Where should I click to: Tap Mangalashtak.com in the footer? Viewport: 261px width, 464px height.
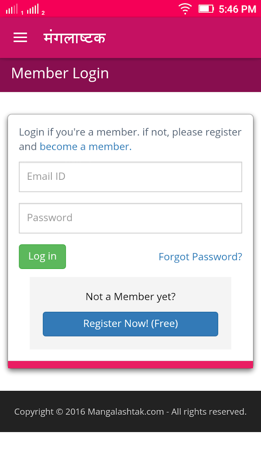pos(126,412)
